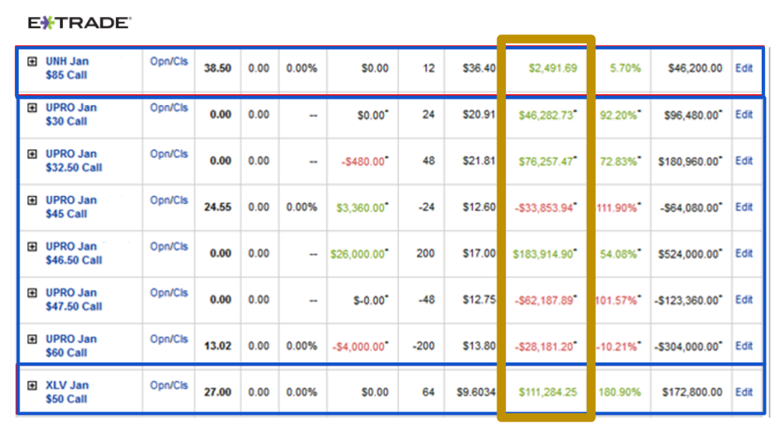Select the -$480.00 day loss cell

364,162
